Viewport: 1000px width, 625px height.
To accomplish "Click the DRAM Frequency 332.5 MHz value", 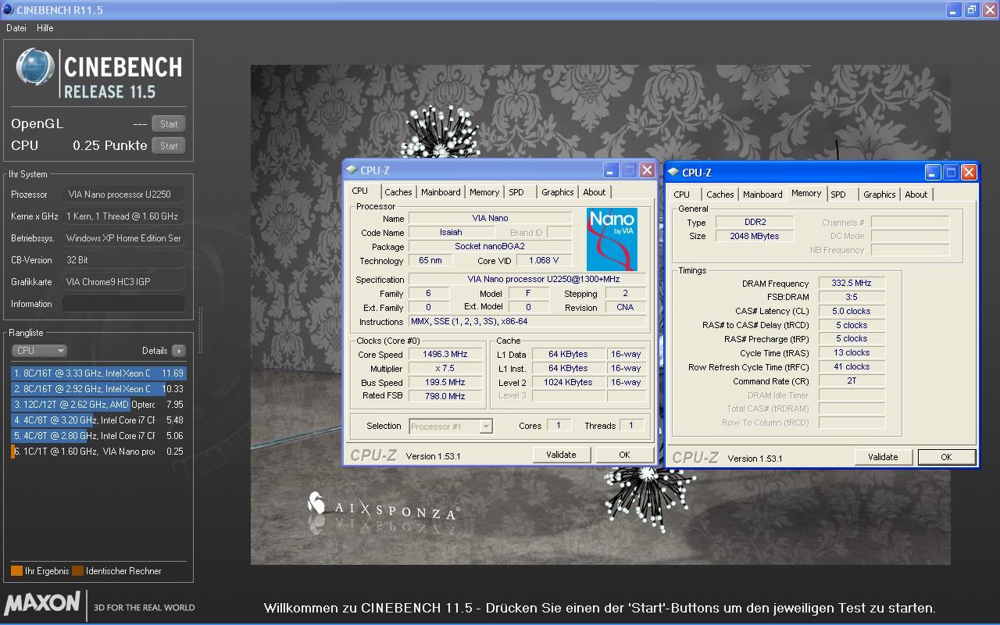I will coord(852,284).
